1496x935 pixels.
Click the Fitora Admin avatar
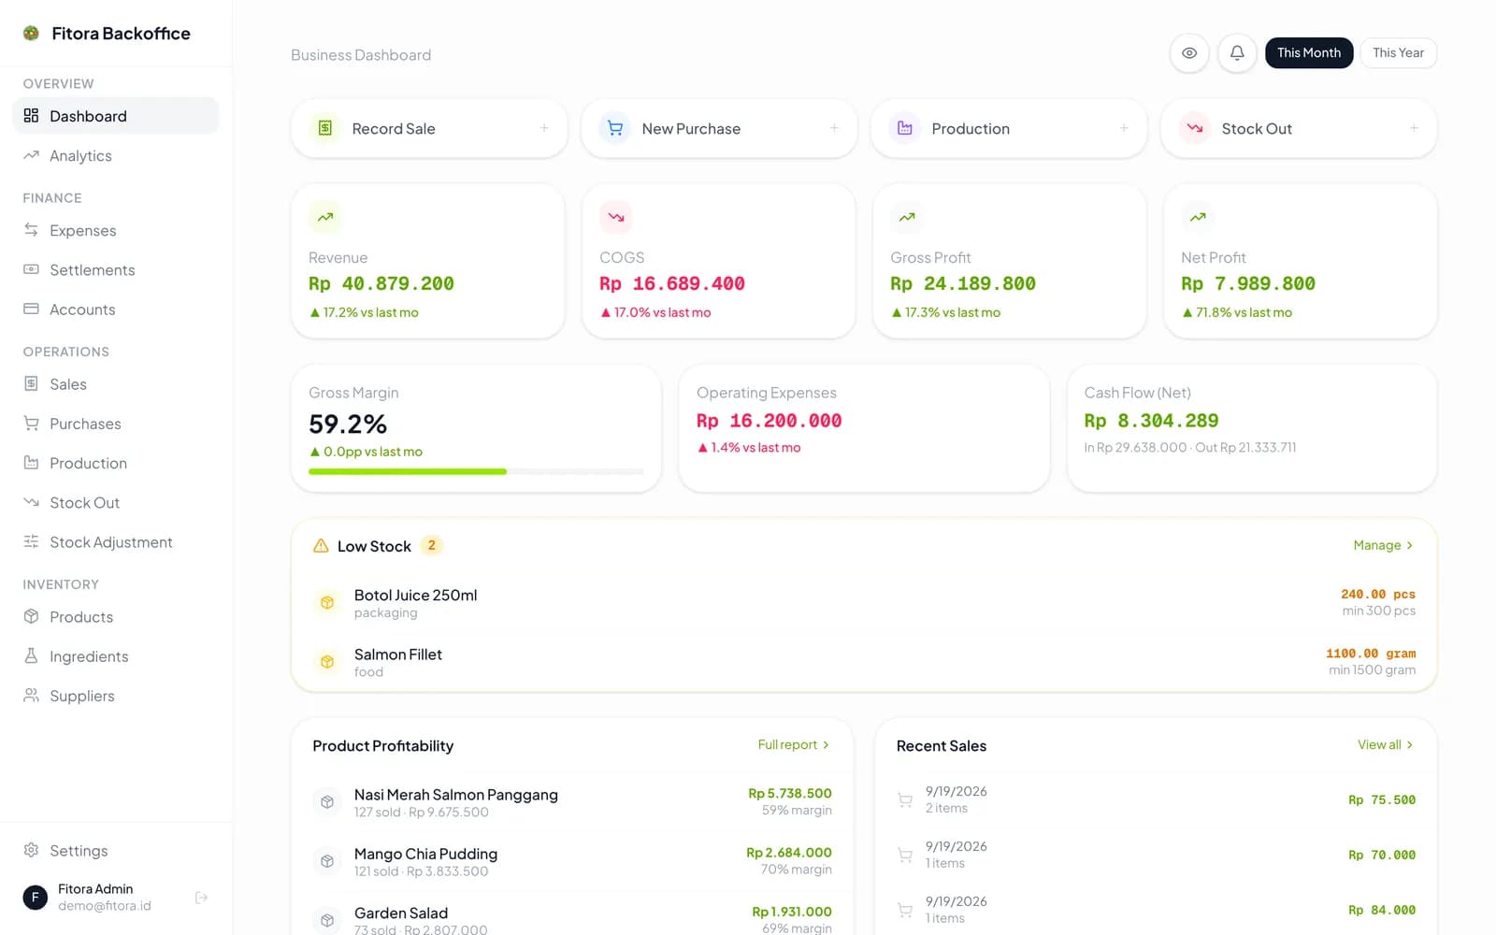35,898
